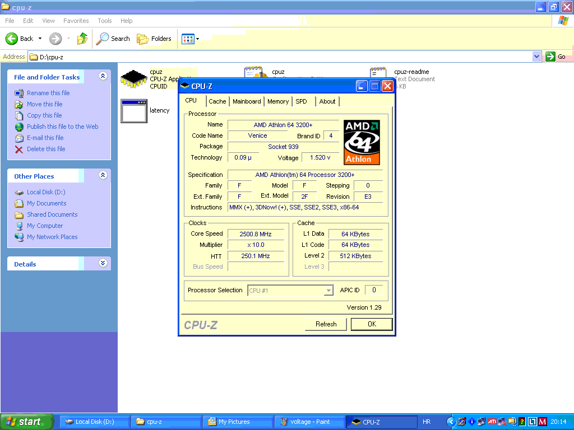Screen dimensions: 574x430
Task: Toggle the Folders pane button
Action: click(154, 39)
